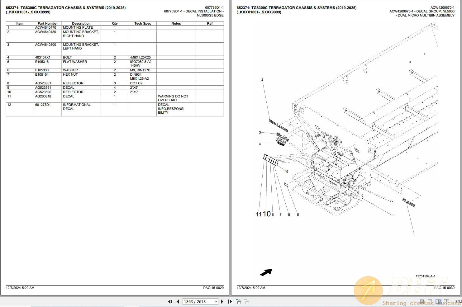The width and height of the screenshot is (462, 307).
Task: Click MOUNTING BRACKET, LEFT HAND description
Action: click(x=81, y=46)
